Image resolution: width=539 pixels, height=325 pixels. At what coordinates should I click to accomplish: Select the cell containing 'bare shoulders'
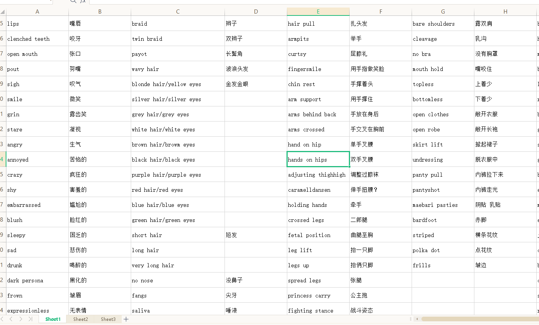pyautogui.click(x=443, y=24)
